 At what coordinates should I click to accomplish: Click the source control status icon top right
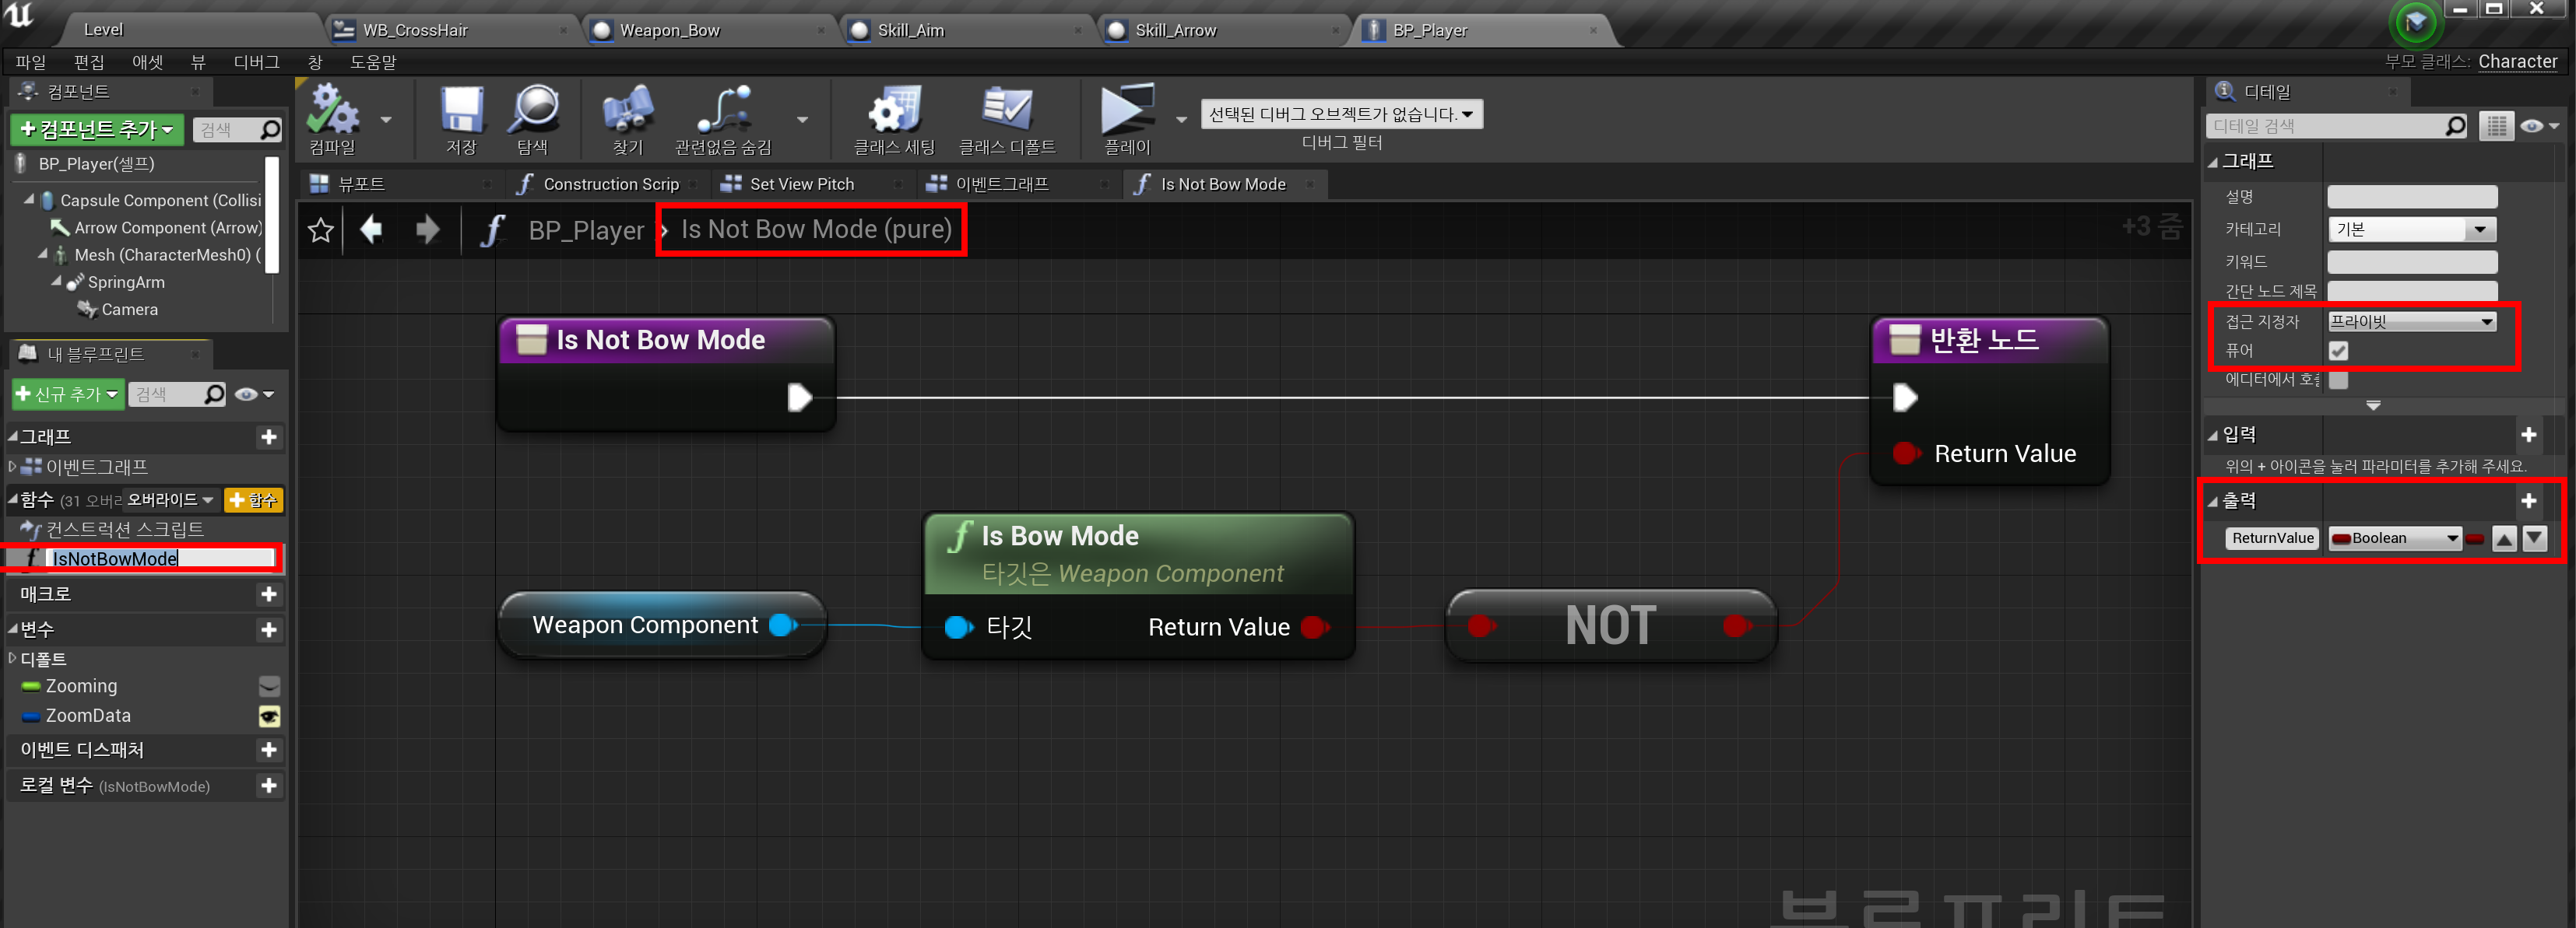coord(2415,22)
